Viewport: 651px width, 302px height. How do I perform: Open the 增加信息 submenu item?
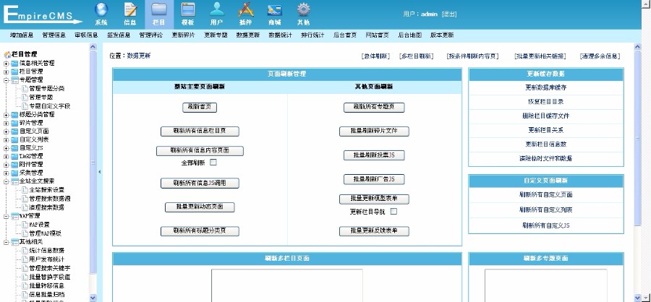(22, 35)
